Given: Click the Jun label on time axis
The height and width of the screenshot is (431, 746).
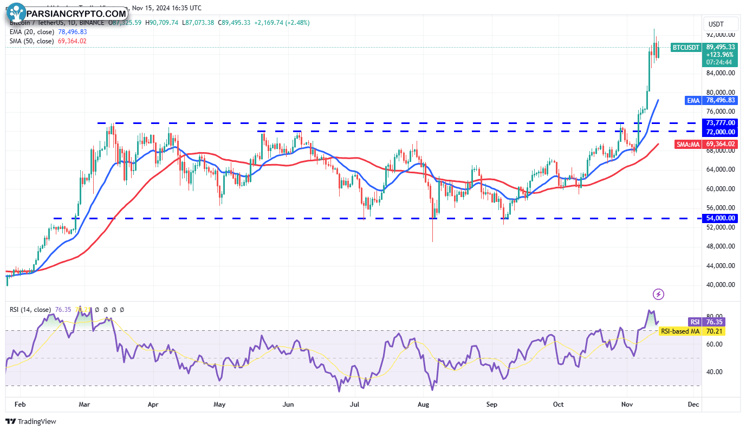Looking at the screenshot, I should click(x=288, y=404).
